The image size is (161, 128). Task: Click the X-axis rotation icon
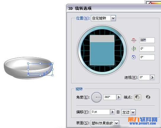point(133,40)
